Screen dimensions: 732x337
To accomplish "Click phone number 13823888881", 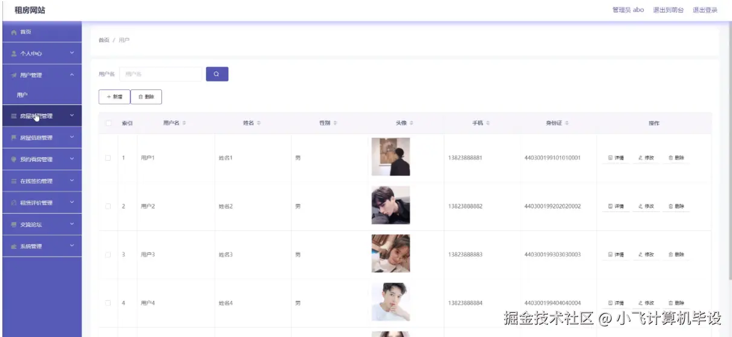I will [x=465, y=158].
